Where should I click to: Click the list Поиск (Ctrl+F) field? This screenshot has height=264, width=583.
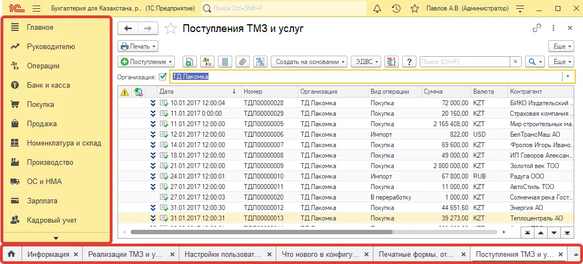pos(465,62)
